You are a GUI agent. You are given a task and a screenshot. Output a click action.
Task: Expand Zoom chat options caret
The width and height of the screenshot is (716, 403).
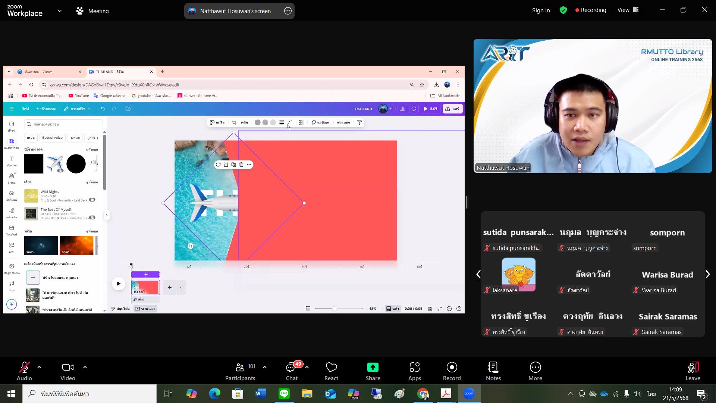[307, 367]
